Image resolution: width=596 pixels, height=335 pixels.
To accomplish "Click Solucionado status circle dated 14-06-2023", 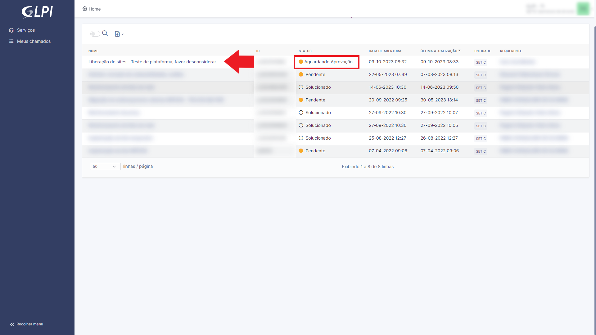I will pyautogui.click(x=301, y=87).
